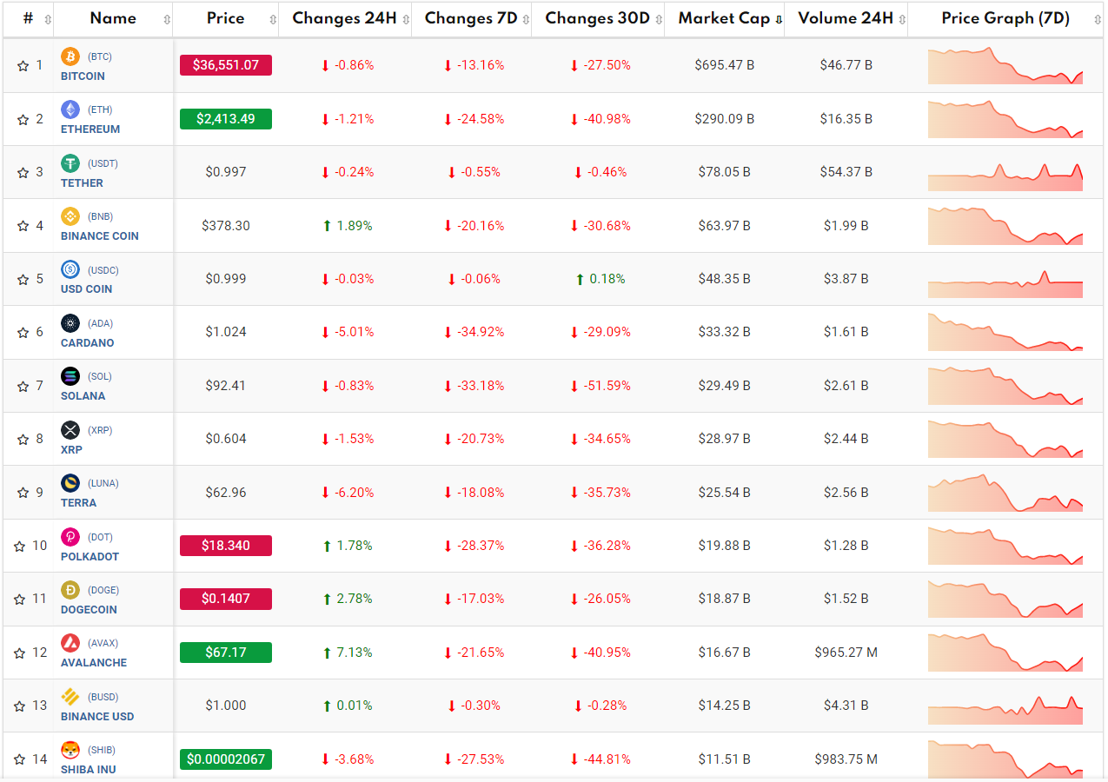
Task: Click the Cardano logo icon
Action: [x=70, y=323]
